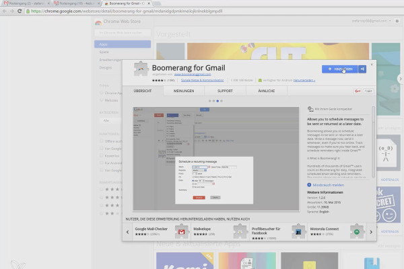Click the report abuse info icon
The height and width of the screenshot is (269, 404).
coord(309,185)
